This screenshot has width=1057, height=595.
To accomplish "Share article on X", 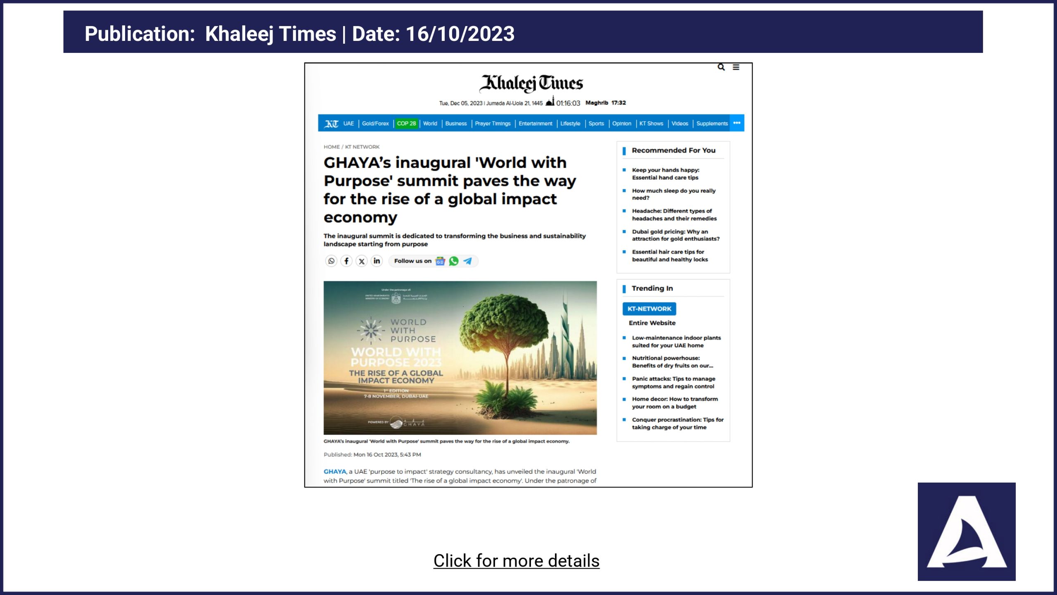I will (362, 261).
